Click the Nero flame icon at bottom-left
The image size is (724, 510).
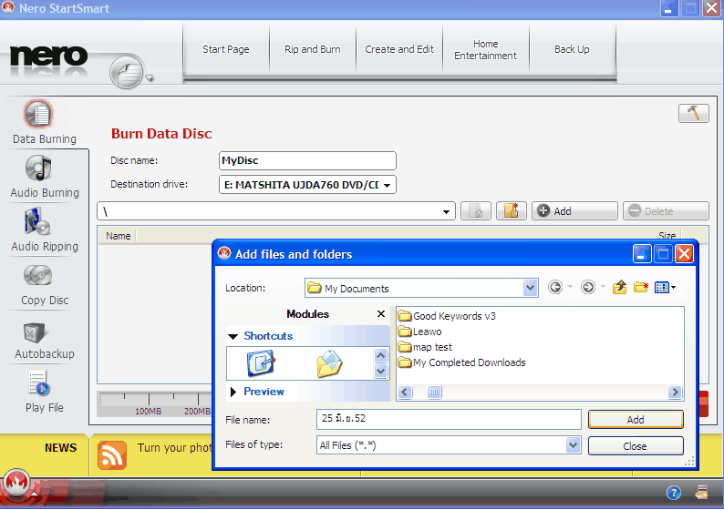click(16, 483)
